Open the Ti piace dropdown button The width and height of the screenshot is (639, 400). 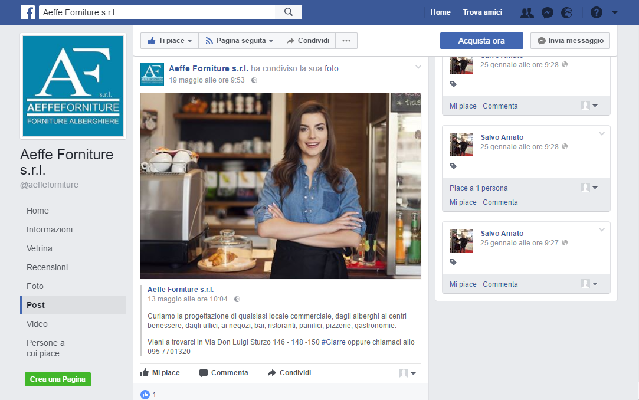pyautogui.click(x=169, y=41)
